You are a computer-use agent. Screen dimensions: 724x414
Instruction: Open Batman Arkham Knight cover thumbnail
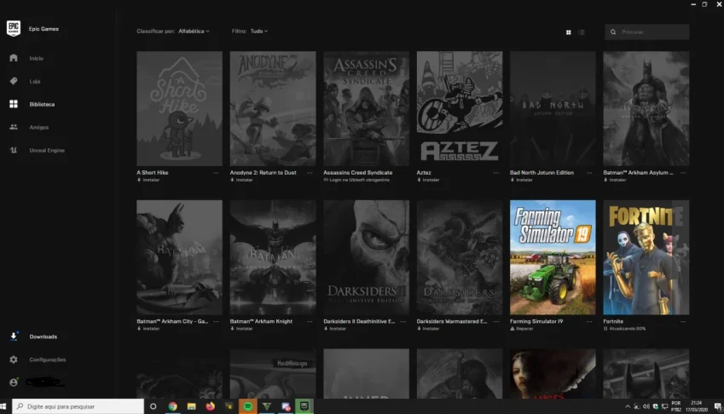pyautogui.click(x=273, y=257)
